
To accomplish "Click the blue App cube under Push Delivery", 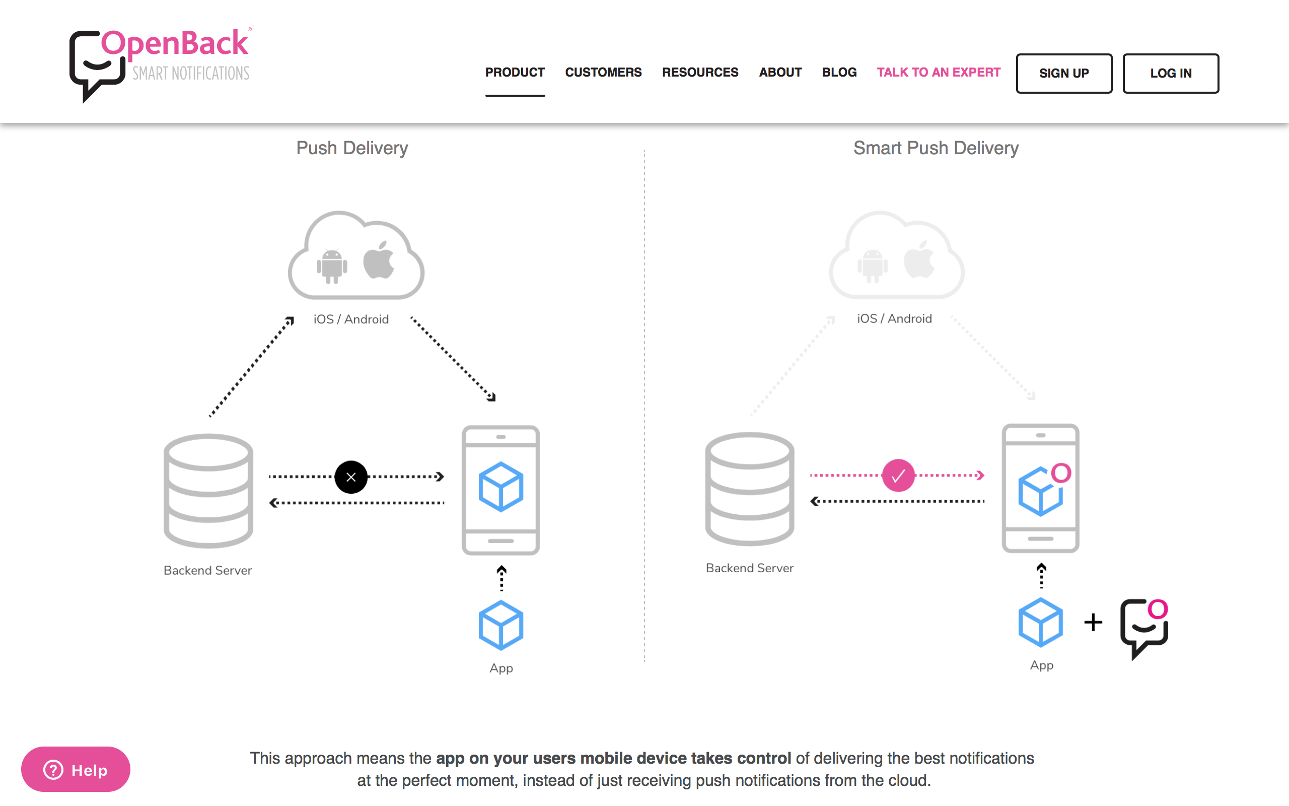I will (500, 625).
